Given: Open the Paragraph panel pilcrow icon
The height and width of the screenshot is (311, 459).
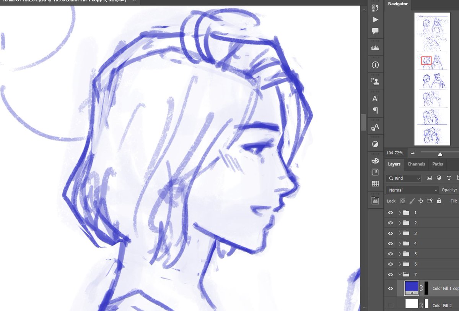Looking at the screenshot, I should click(375, 110).
